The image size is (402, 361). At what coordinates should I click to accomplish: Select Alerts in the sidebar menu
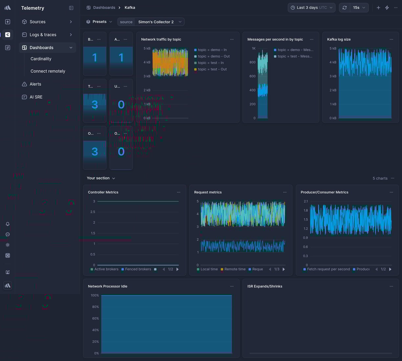pyautogui.click(x=35, y=84)
